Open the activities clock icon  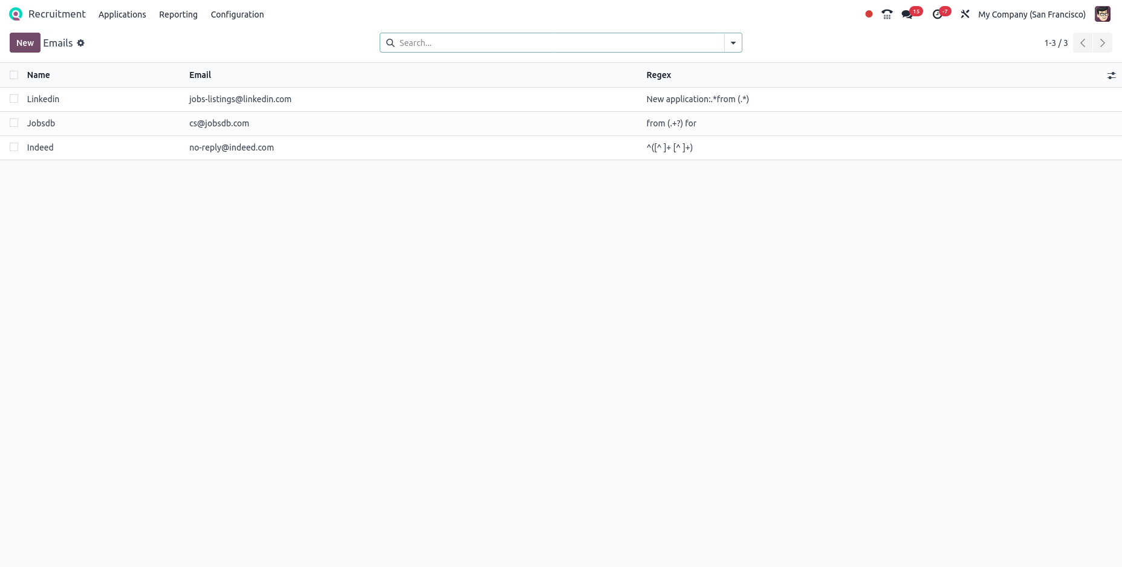coord(937,14)
